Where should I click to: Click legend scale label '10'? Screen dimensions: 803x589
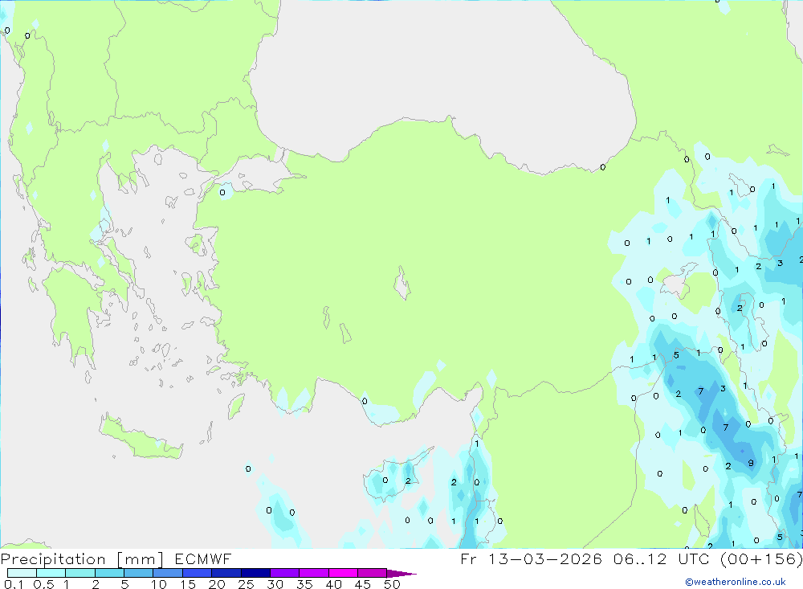pos(158,584)
